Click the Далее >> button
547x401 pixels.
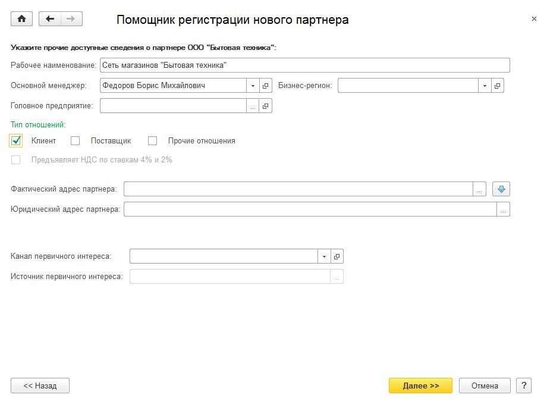pyautogui.click(x=421, y=386)
